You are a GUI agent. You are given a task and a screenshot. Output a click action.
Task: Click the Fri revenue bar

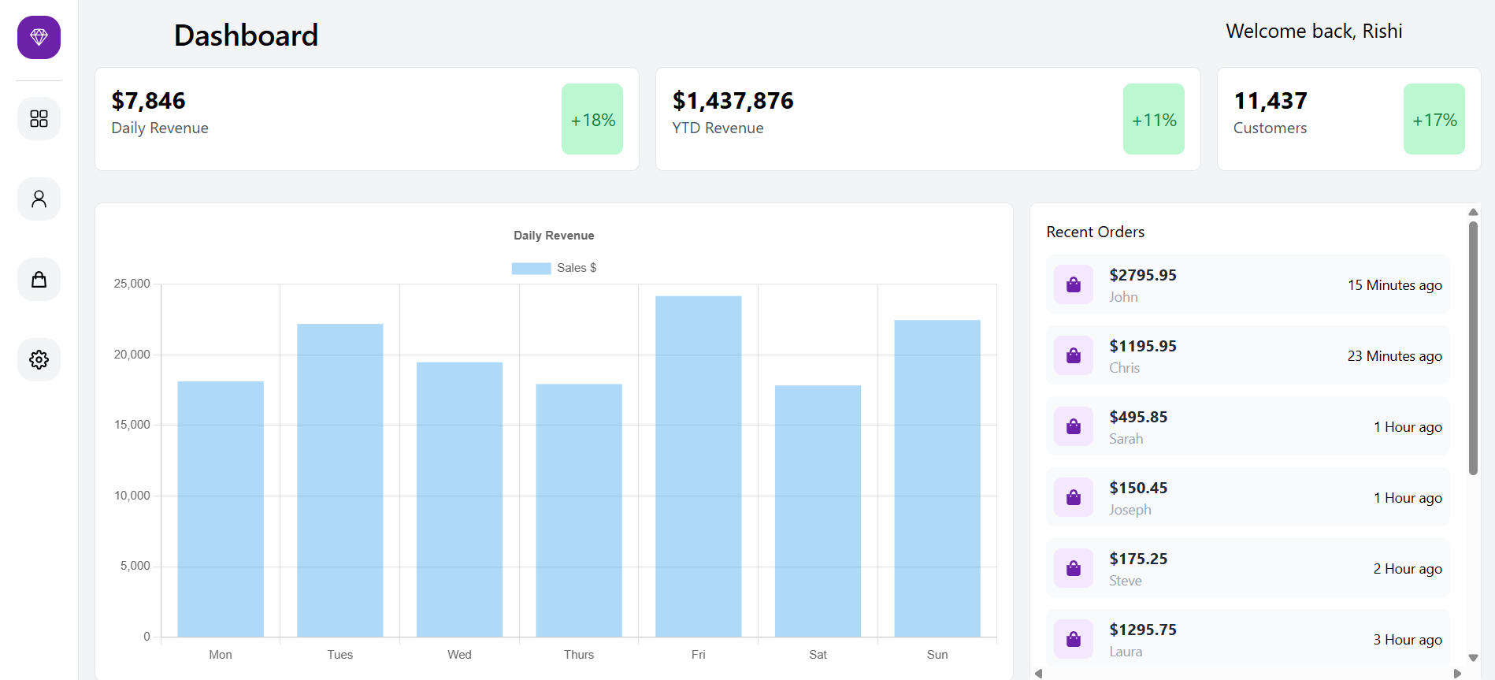[x=699, y=466]
